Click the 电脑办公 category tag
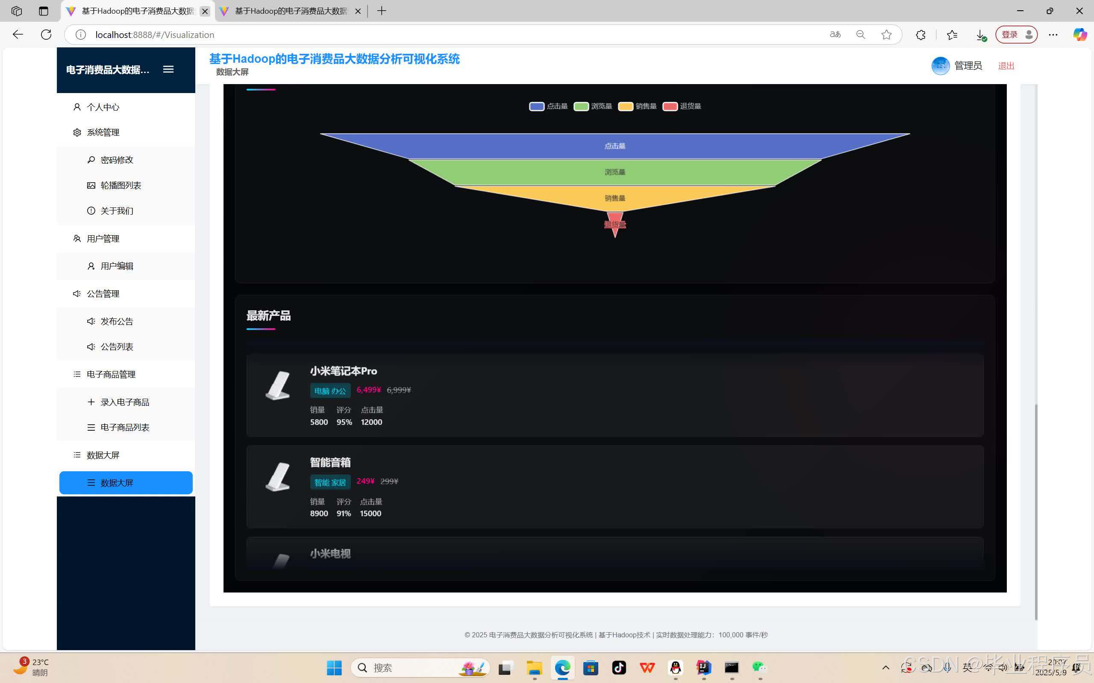 click(x=330, y=391)
